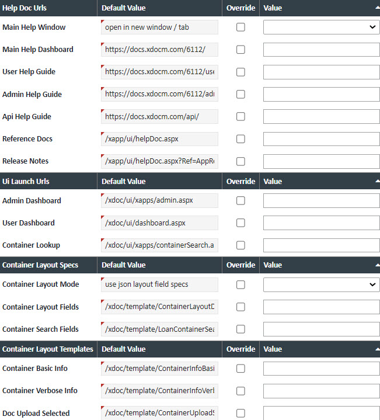Enable override for Main Help Dashboard
The width and height of the screenshot is (380, 420).
click(240, 50)
